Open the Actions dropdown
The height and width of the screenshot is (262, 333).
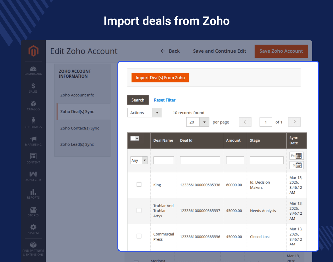[144, 113]
